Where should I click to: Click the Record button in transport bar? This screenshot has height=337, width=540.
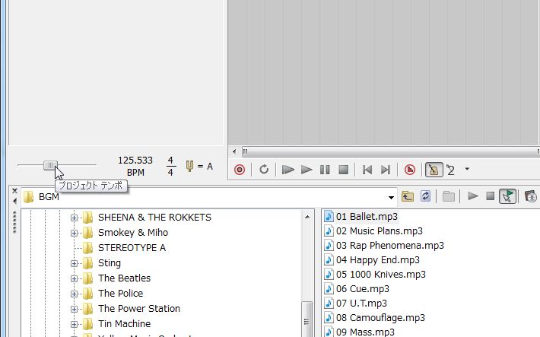[x=240, y=170]
